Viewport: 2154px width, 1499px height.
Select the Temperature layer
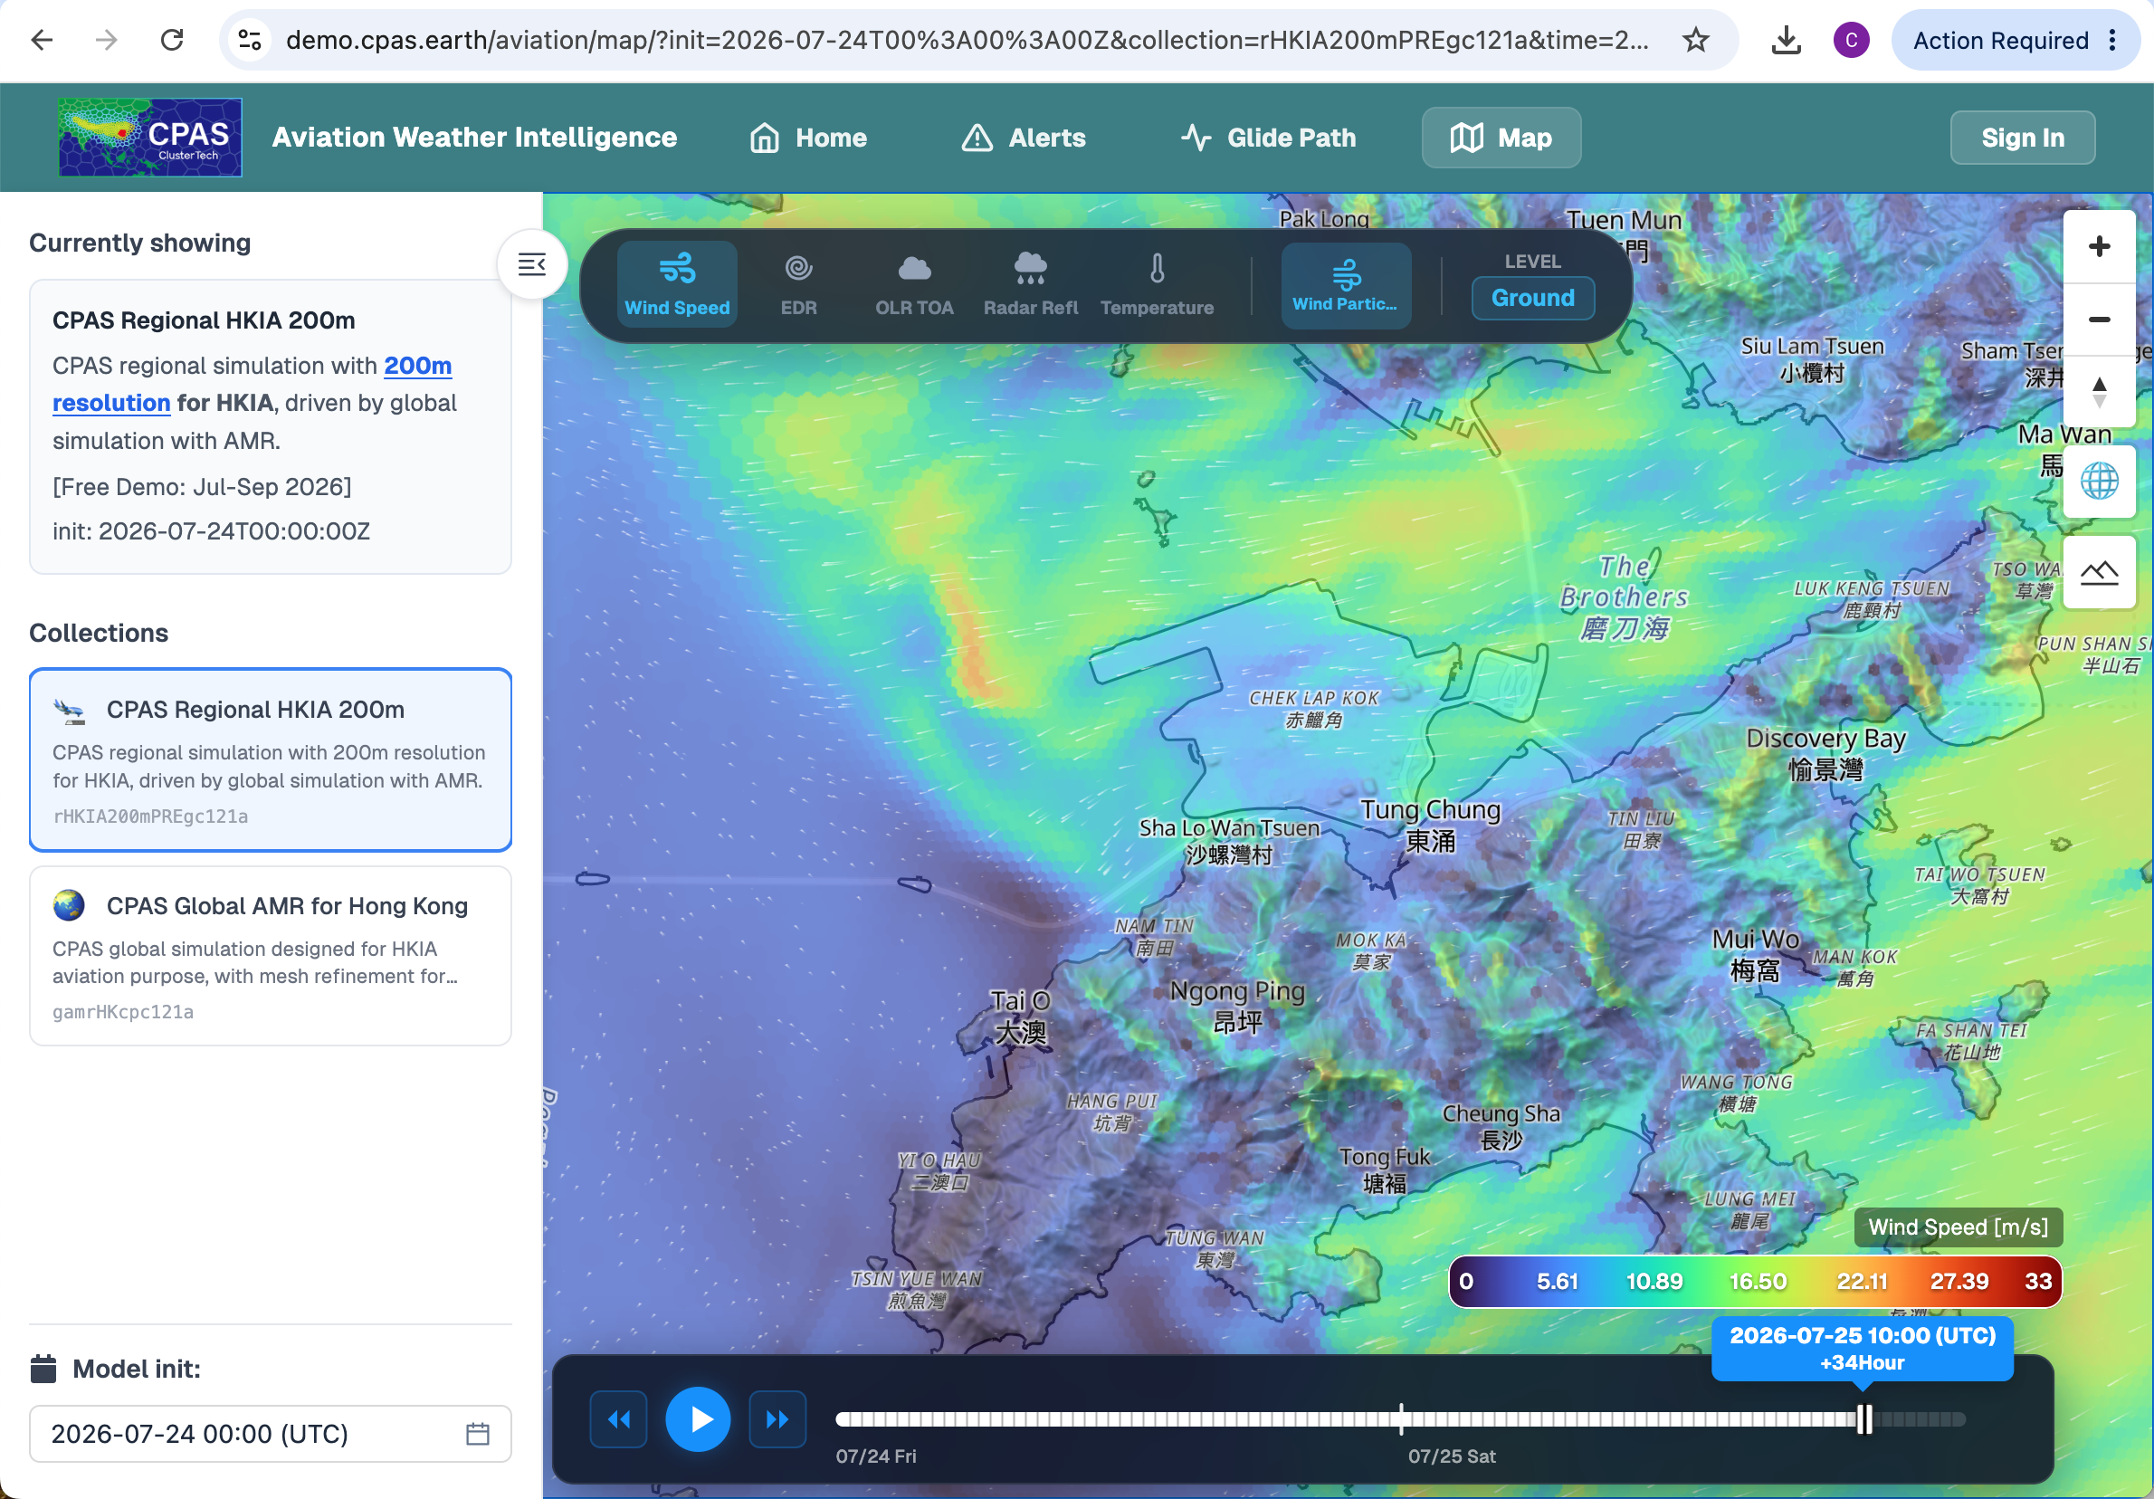1157,284
